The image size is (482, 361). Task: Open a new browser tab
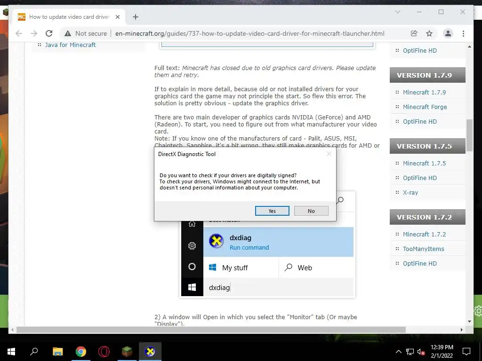tap(135, 17)
